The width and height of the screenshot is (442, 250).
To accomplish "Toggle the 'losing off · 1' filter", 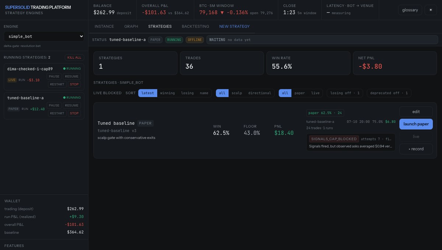I will pyautogui.click(x=345, y=93).
